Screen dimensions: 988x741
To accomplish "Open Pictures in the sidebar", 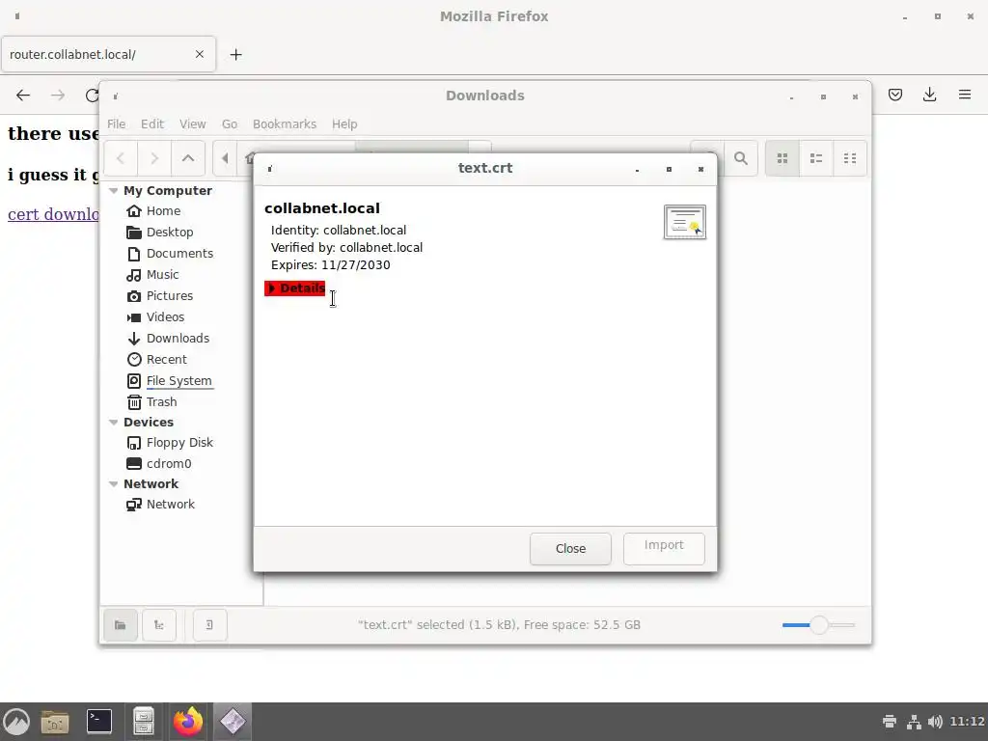I will (x=170, y=296).
